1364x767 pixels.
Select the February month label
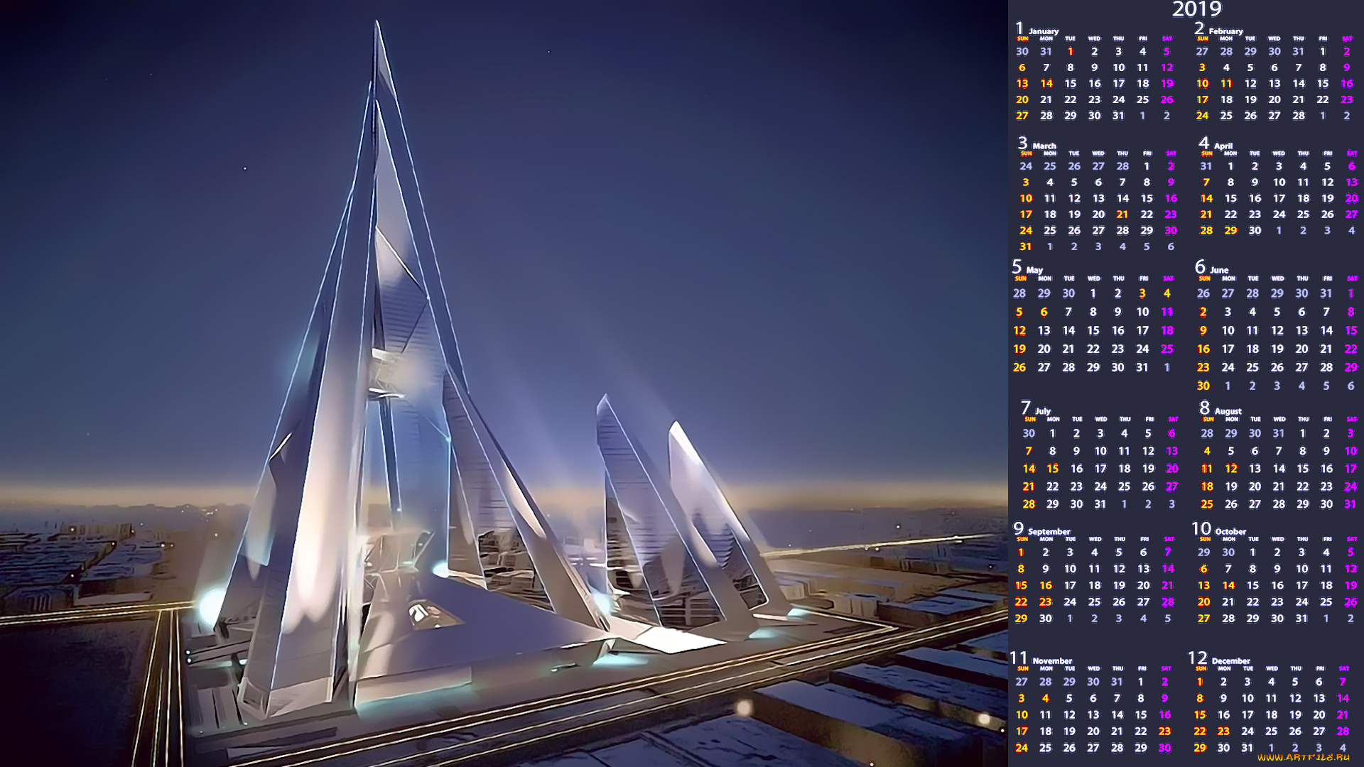coord(1225,31)
